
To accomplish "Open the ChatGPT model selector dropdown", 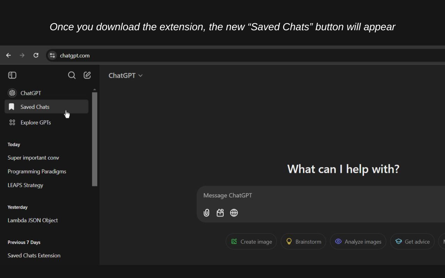I will click(x=126, y=75).
